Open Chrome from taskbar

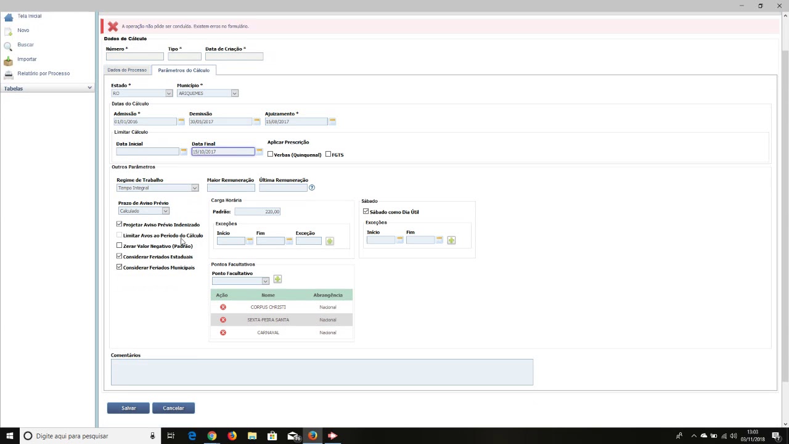[211, 436]
